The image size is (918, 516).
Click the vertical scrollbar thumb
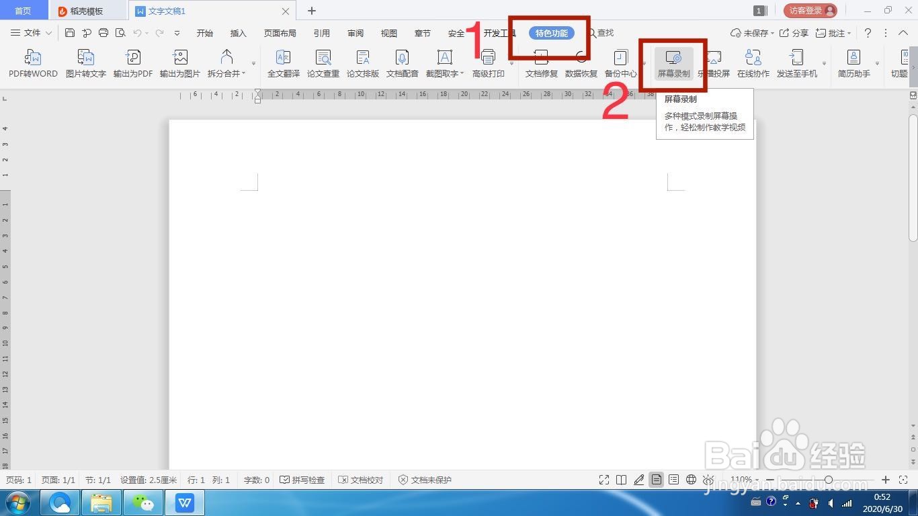(x=913, y=178)
